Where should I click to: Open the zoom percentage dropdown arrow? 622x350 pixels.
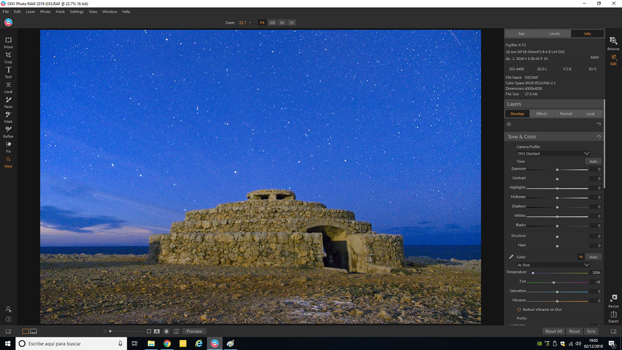pyautogui.click(x=250, y=22)
